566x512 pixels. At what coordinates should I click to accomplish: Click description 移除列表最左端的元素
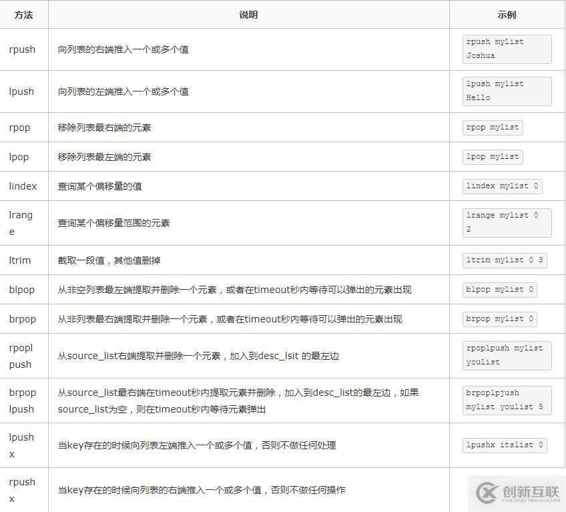(x=104, y=157)
